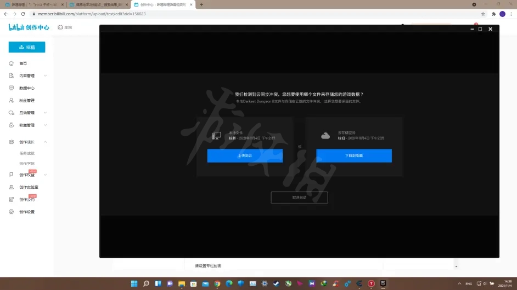This screenshot has width=517, height=290.
Task: Switch to the first browser tab
Action: pyautogui.click(x=33, y=4)
